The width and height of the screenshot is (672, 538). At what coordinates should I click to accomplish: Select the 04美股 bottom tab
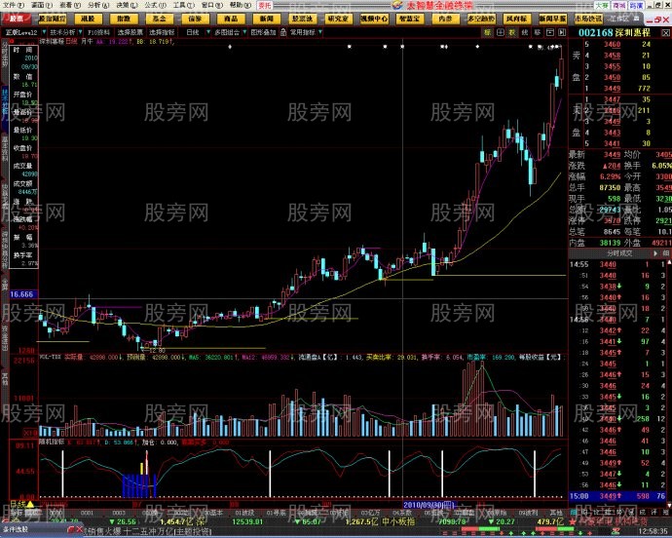(x=402, y=513)
